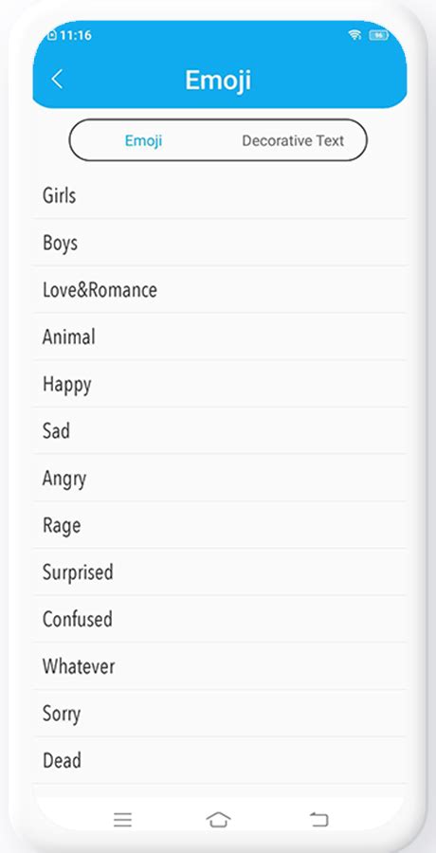436x853 pixels.
Task: Tap the battery indicator icon
Action: point(378,35)
